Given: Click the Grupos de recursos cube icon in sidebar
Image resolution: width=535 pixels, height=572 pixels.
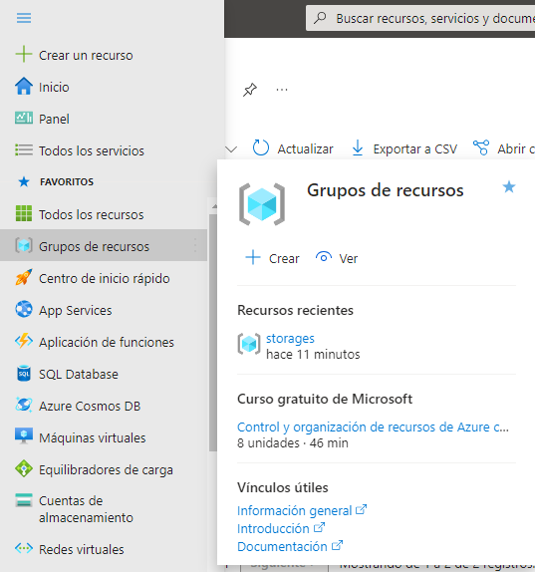Looking at the screenshot, I should [x=24, y=245].
